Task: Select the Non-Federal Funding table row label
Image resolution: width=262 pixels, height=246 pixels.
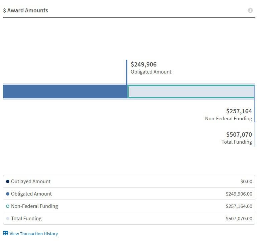Action: (34, 206)
